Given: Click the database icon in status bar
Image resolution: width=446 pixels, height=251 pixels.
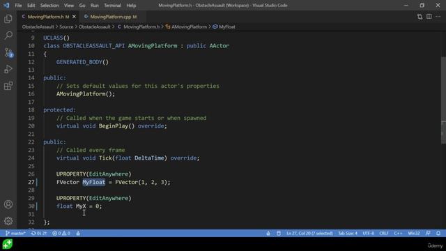Looking at the screenshot, I should click(x=279, y=234).
